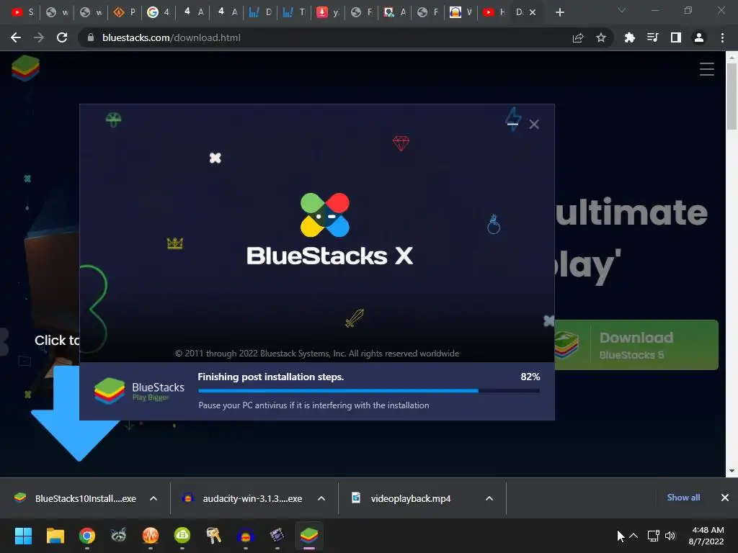Click the scrollbar up arrow on webpage
This screenshot has width=738, height=553.
pyautogui.click(x=732, y=58)
